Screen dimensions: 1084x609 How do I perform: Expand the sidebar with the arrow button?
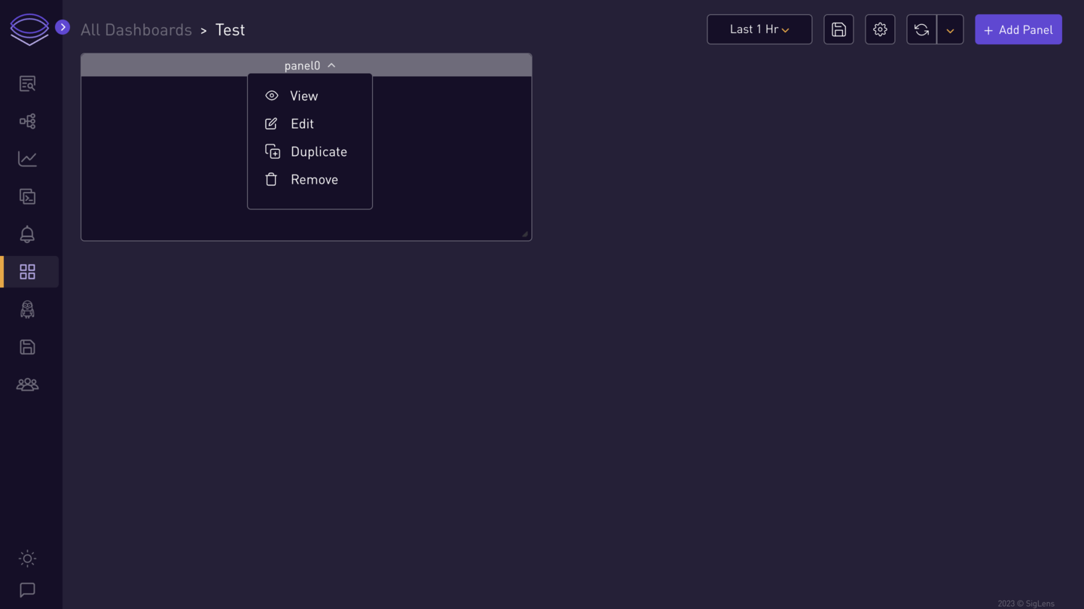[63, 27]
